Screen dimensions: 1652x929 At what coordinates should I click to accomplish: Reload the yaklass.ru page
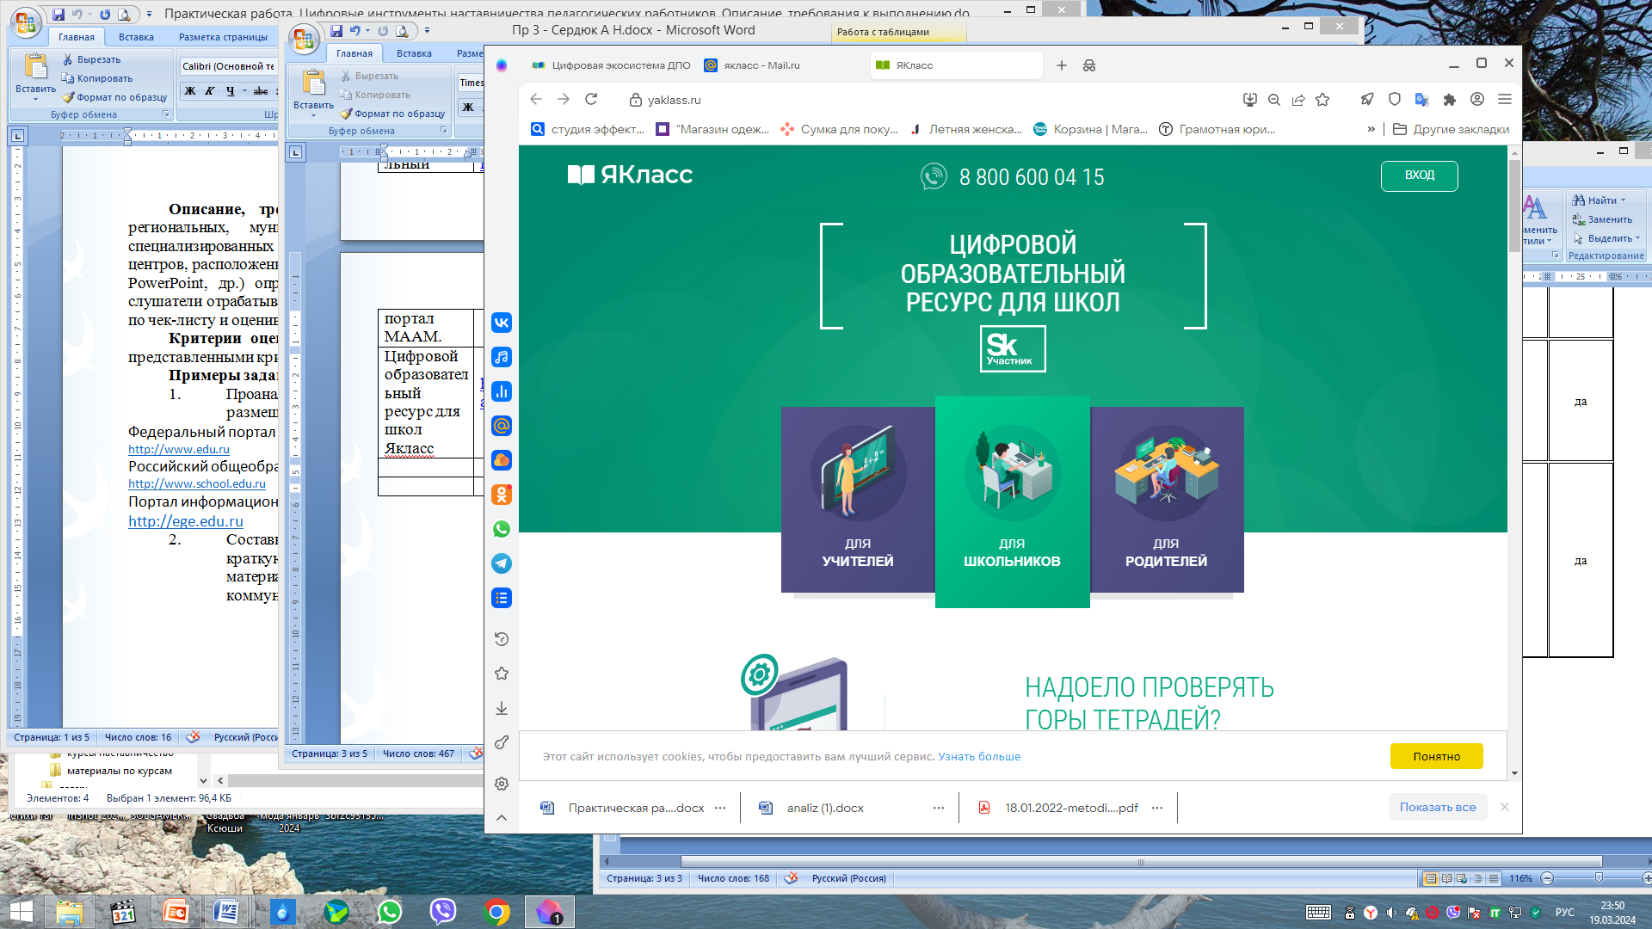[591, 100]
